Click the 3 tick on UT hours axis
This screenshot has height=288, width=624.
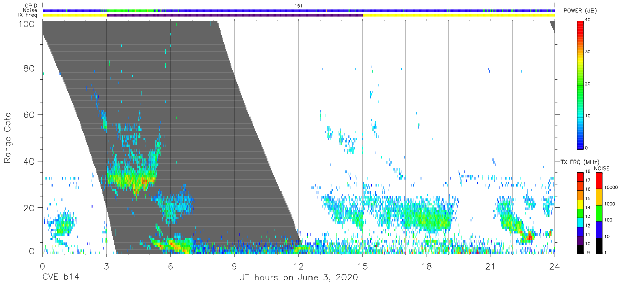[x=106, y=266]
